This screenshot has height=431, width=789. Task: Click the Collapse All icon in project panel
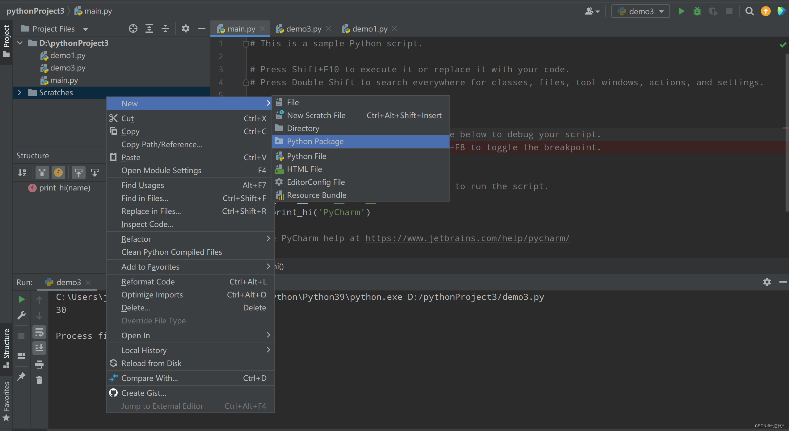tap(166, 29)
